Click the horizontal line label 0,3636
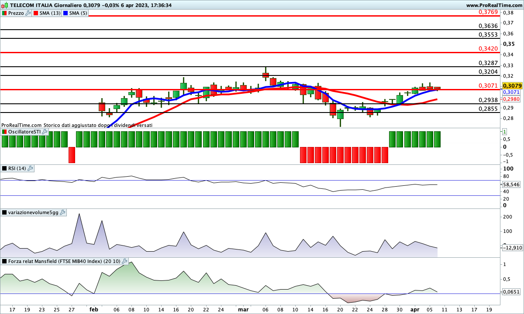The image size is (524, 314). click(x=488, y=26)
